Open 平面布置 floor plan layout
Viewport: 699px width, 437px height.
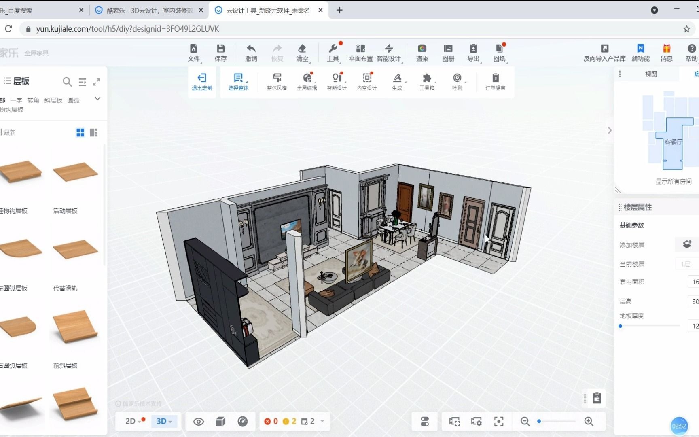click(x=361, y=53)
